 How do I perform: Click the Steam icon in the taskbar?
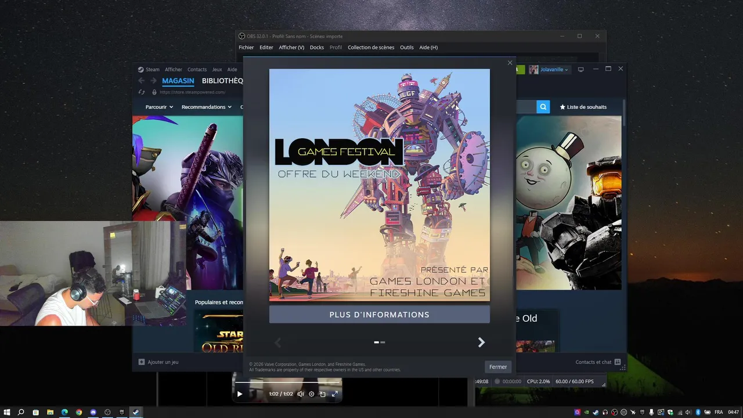click(136, 412)
